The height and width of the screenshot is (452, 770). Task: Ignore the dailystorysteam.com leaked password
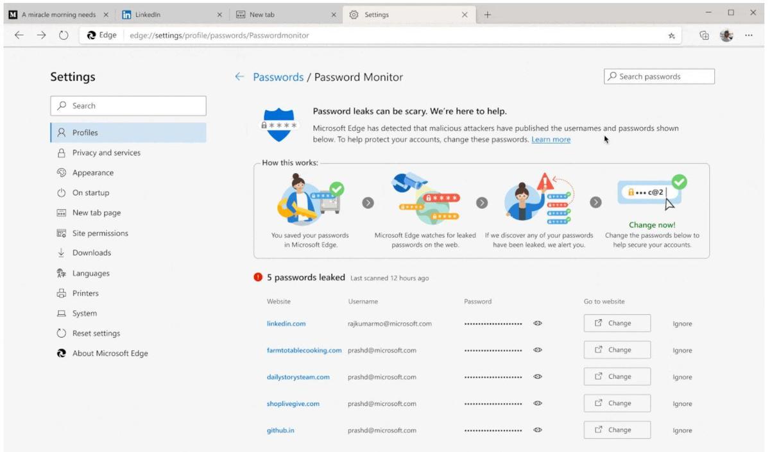point(682,378)
